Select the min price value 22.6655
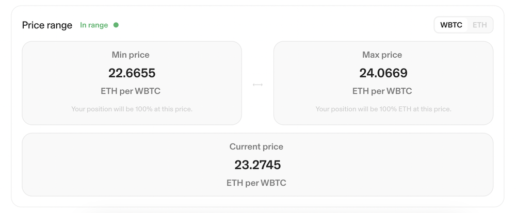This screenshot has width=516, height=213. (132, 73)
